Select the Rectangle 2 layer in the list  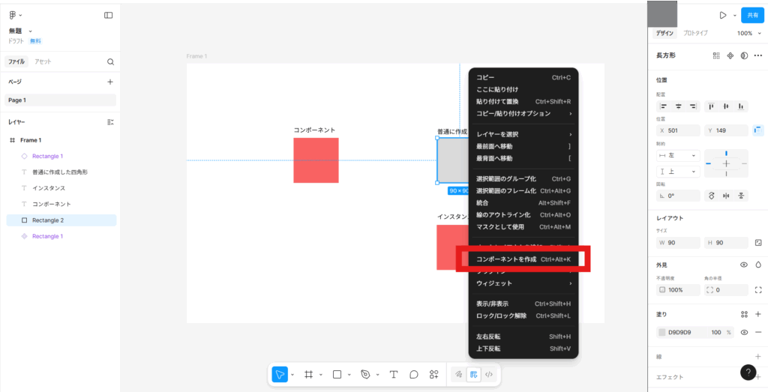pos(48,220)
